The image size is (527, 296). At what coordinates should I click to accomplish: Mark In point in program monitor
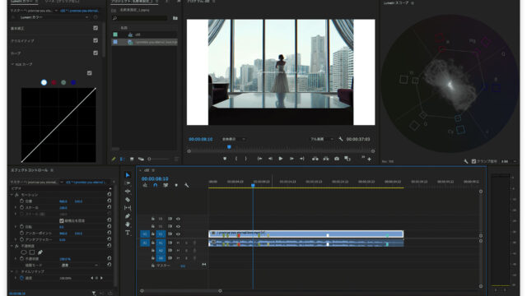236,159
